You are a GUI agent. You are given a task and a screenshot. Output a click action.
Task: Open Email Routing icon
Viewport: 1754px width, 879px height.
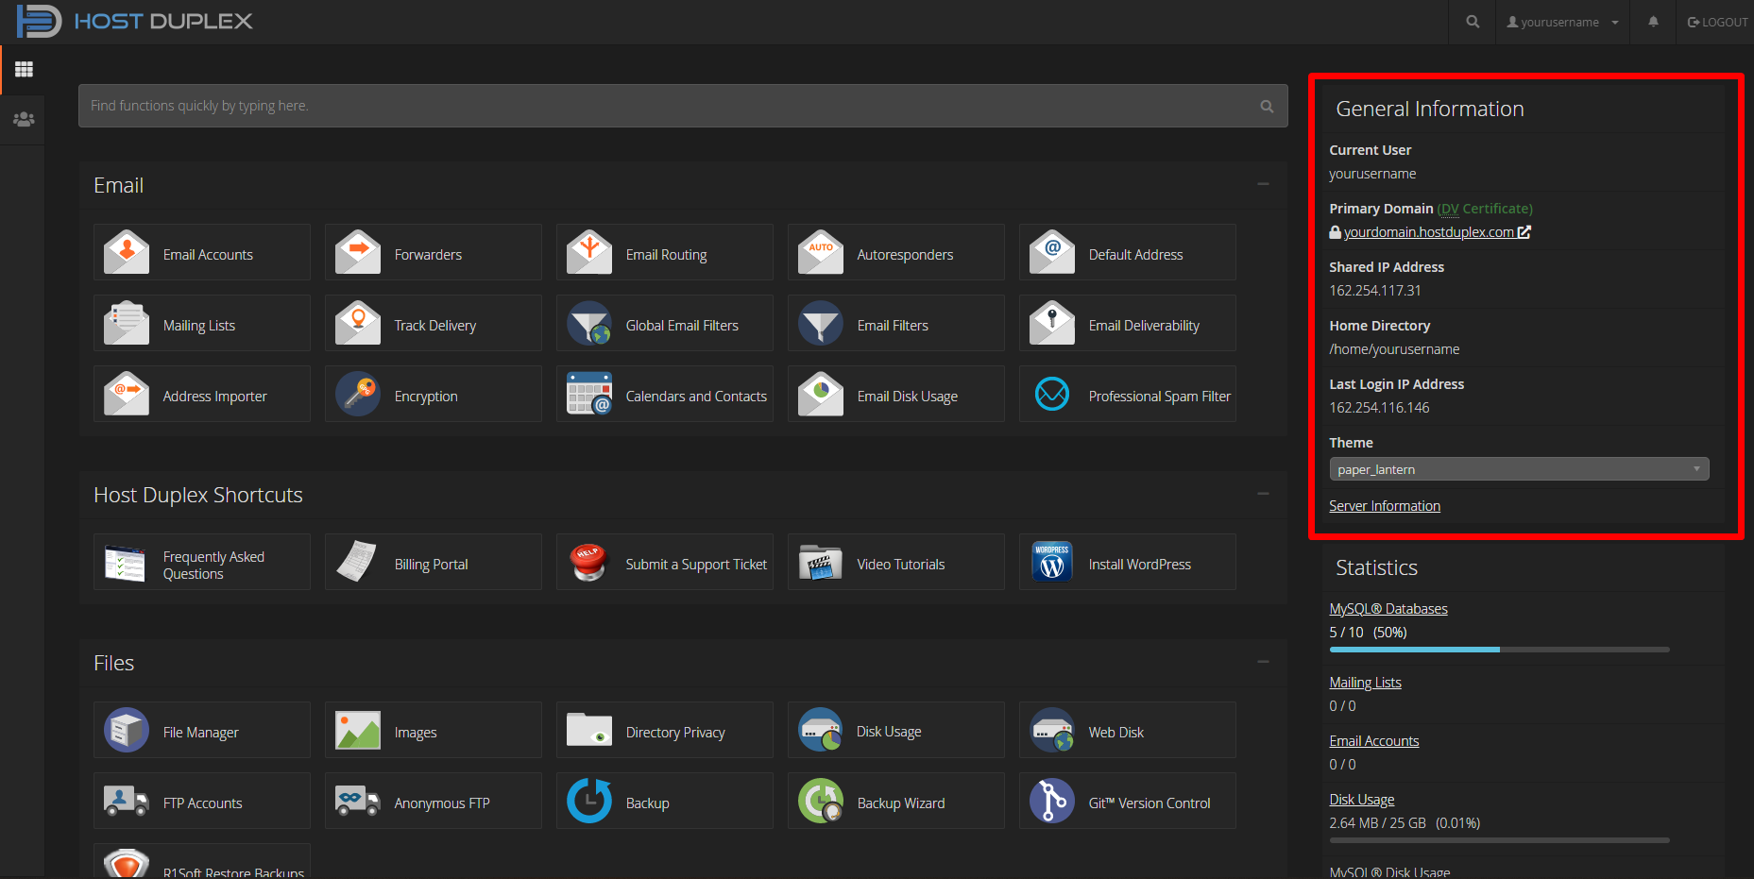[589, 252]
